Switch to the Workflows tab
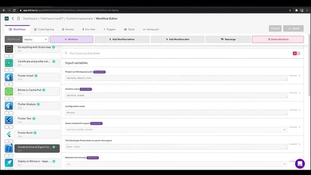The width and height of the screenshot is (311, 175). click(17, 29)
